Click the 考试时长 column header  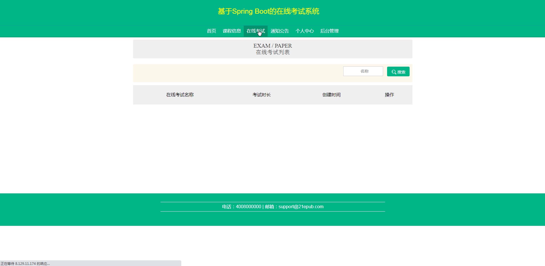point(262,95)
